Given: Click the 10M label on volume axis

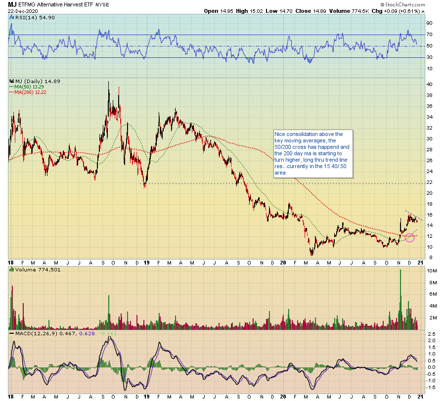Looking at the screenshot, I should tap(432, 271).
